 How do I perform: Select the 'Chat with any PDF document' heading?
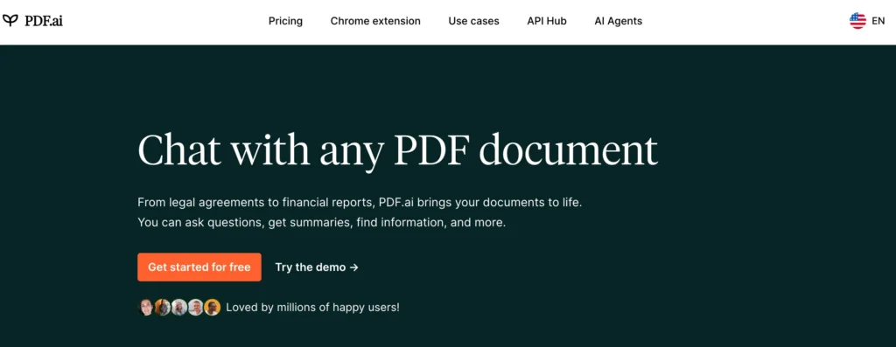coord(398,150)
